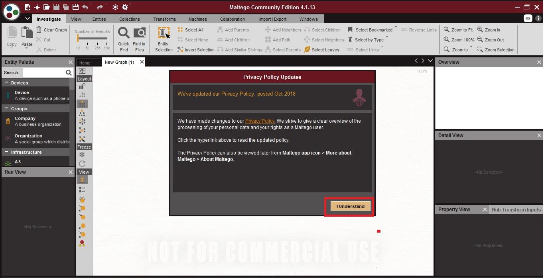Click the Collaboration ribbon tab

(233, 19)
